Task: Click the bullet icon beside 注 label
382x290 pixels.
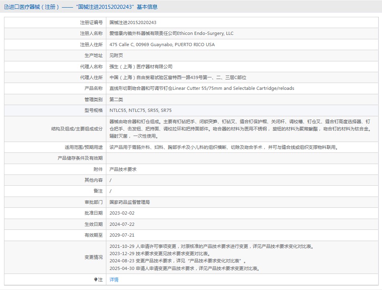Action: tap(95, 280)
